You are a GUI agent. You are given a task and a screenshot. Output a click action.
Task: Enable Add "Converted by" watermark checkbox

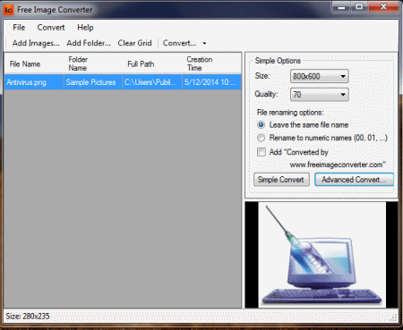tap(262, 152)
